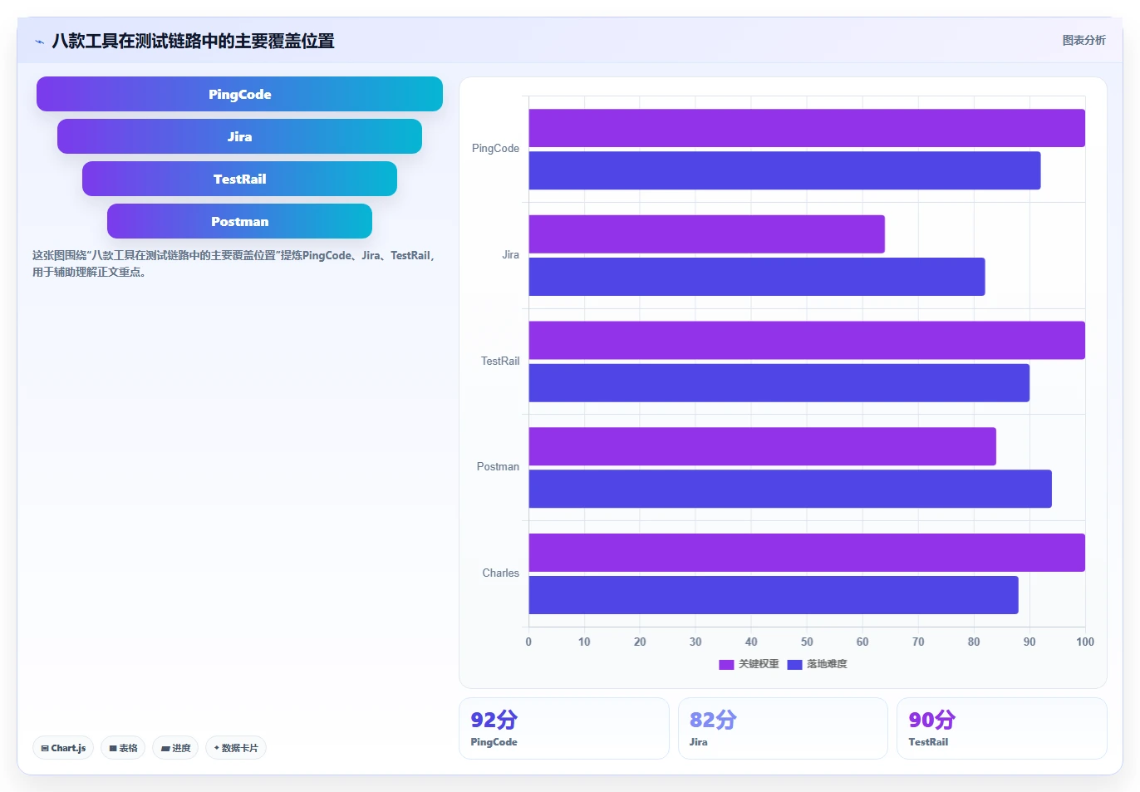Toggle the 落地难度 legend swatch
The image size is (1140, 792).
coord(794,664)
